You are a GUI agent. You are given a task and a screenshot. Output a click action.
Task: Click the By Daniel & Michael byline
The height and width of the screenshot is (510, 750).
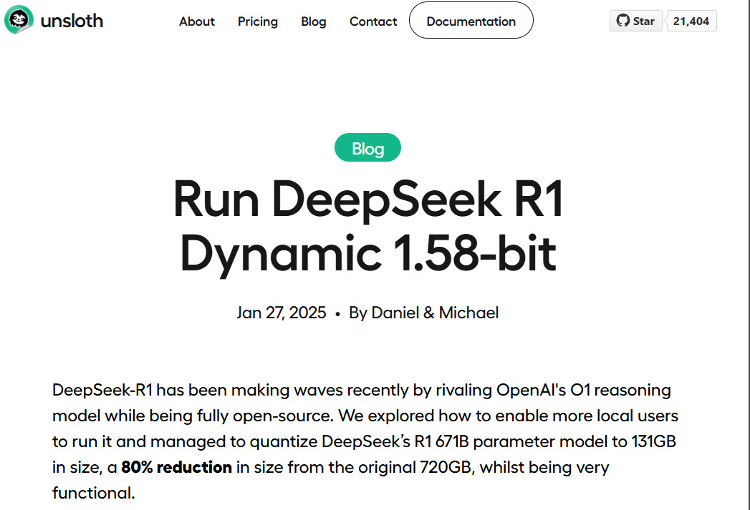tap(423, 313)
